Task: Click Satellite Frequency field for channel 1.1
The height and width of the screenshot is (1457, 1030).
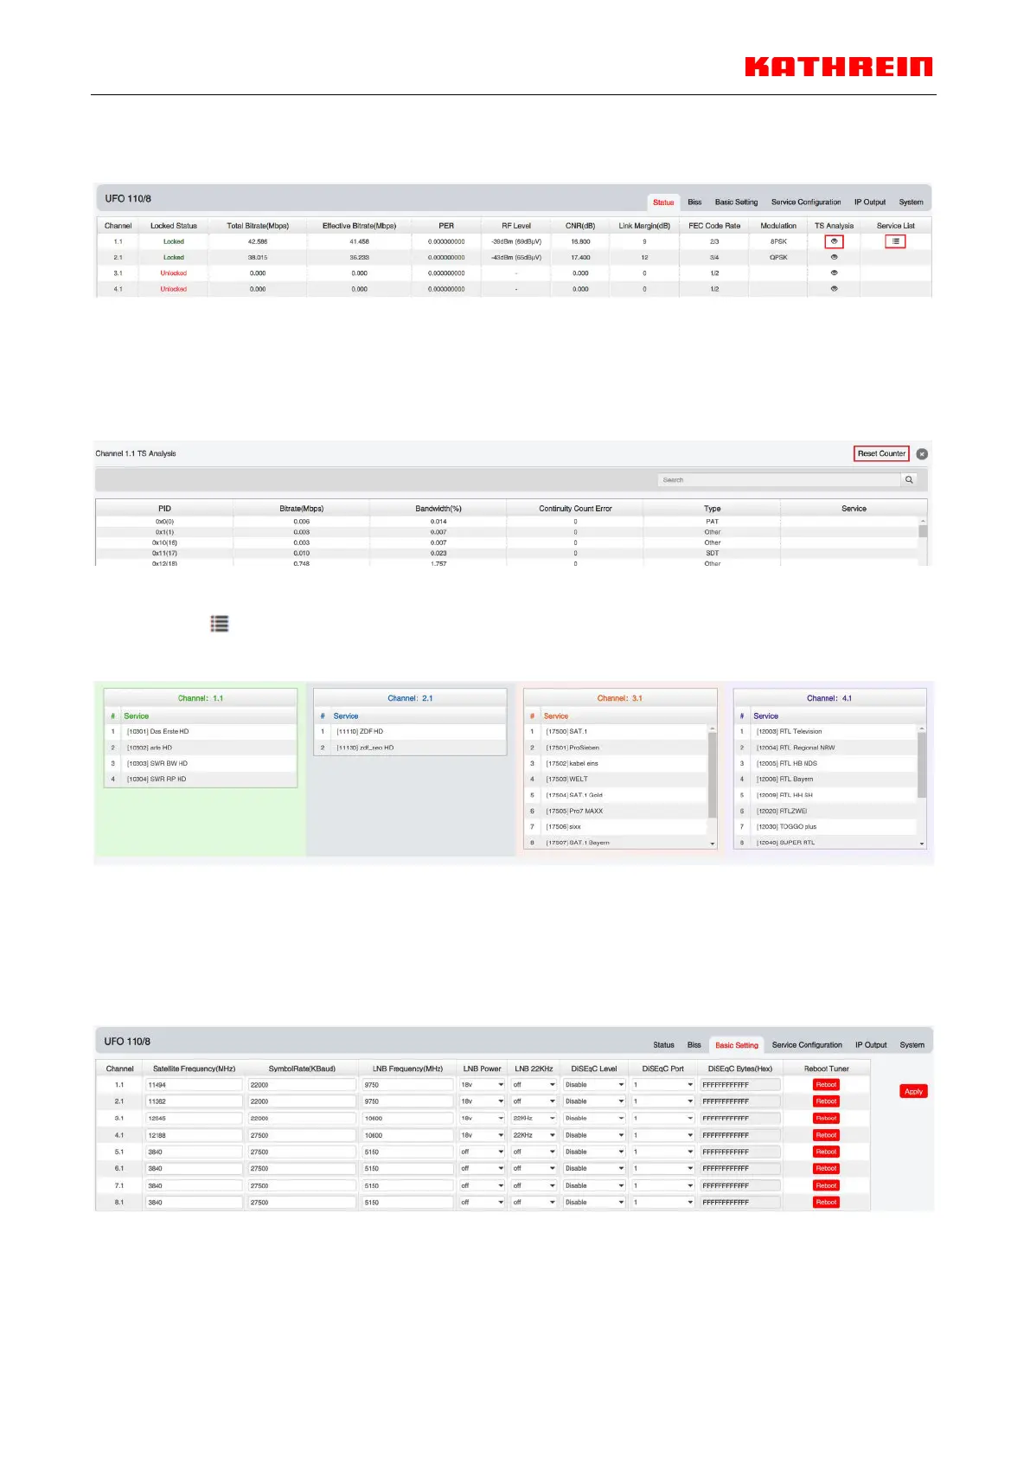Action: 194,1084
